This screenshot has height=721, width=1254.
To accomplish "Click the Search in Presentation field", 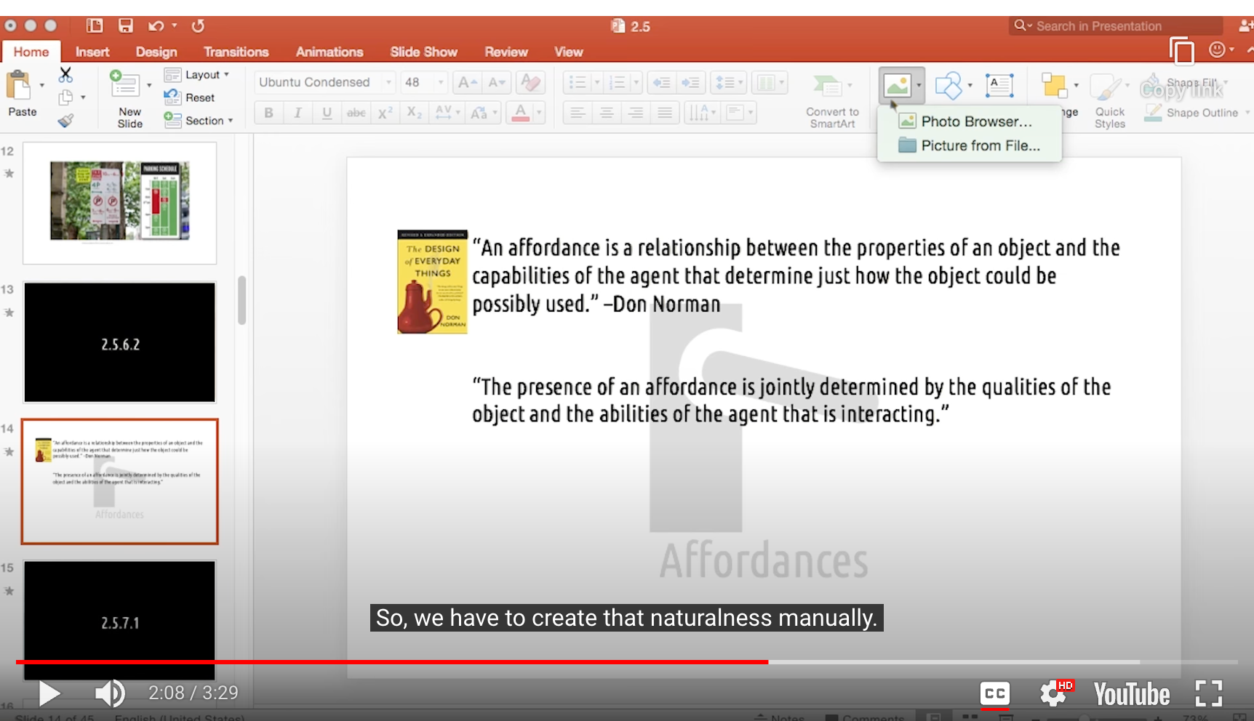I will pos(1117,26).
